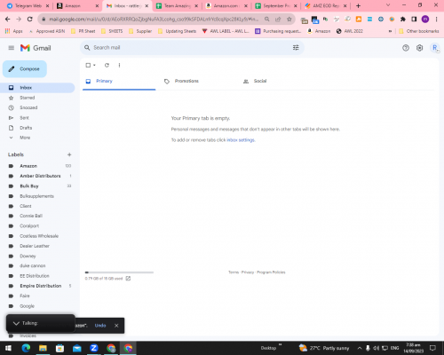Open Gmail Support help icon
The width and height of the screenshot is (444, 355).
coord(406,48)
